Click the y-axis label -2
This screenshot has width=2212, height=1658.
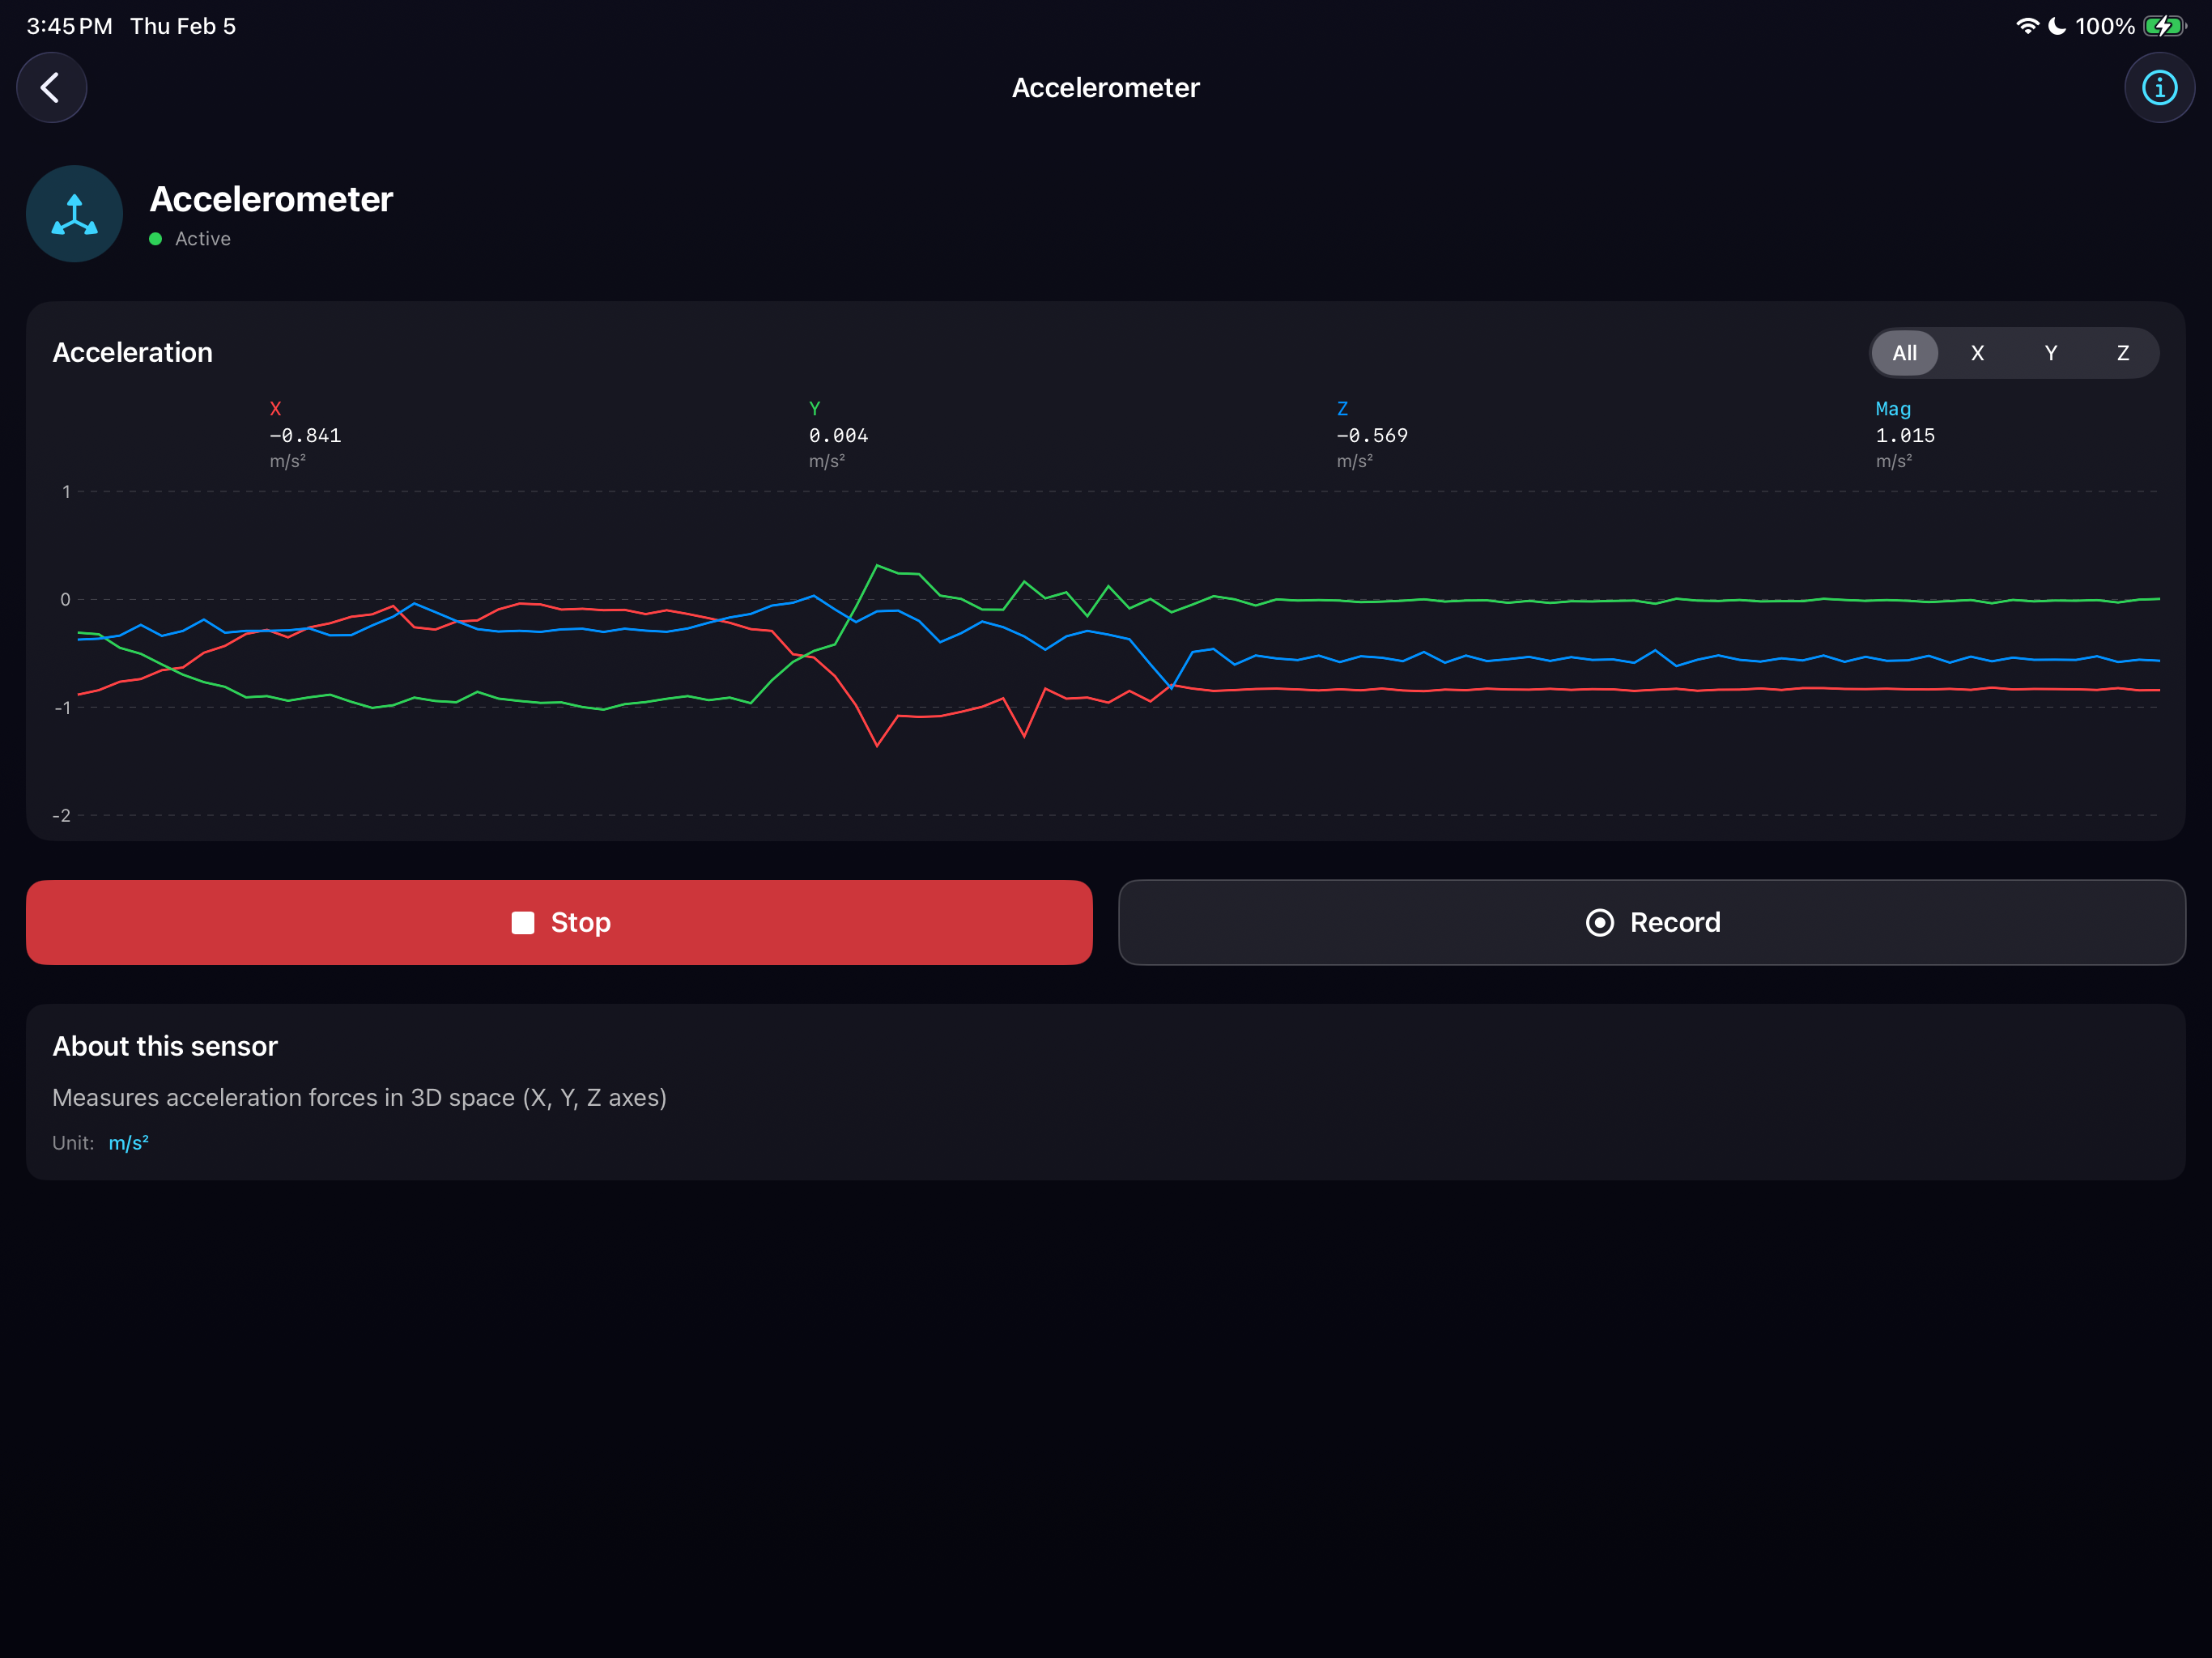(62, 816)
